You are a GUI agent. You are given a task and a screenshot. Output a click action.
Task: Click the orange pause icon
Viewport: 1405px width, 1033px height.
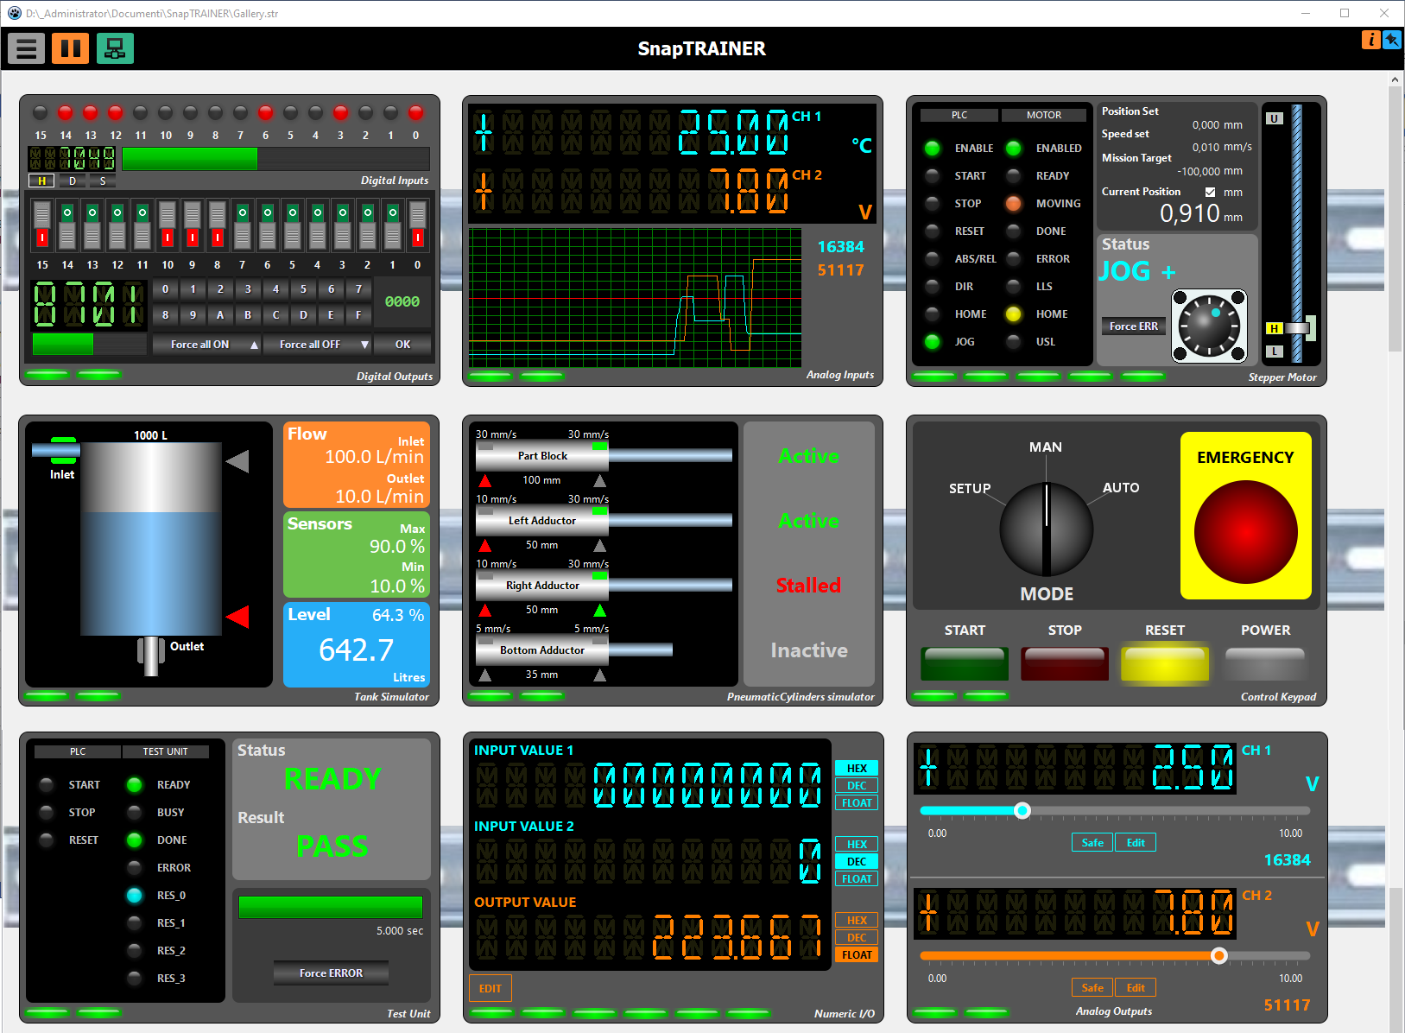70,48
